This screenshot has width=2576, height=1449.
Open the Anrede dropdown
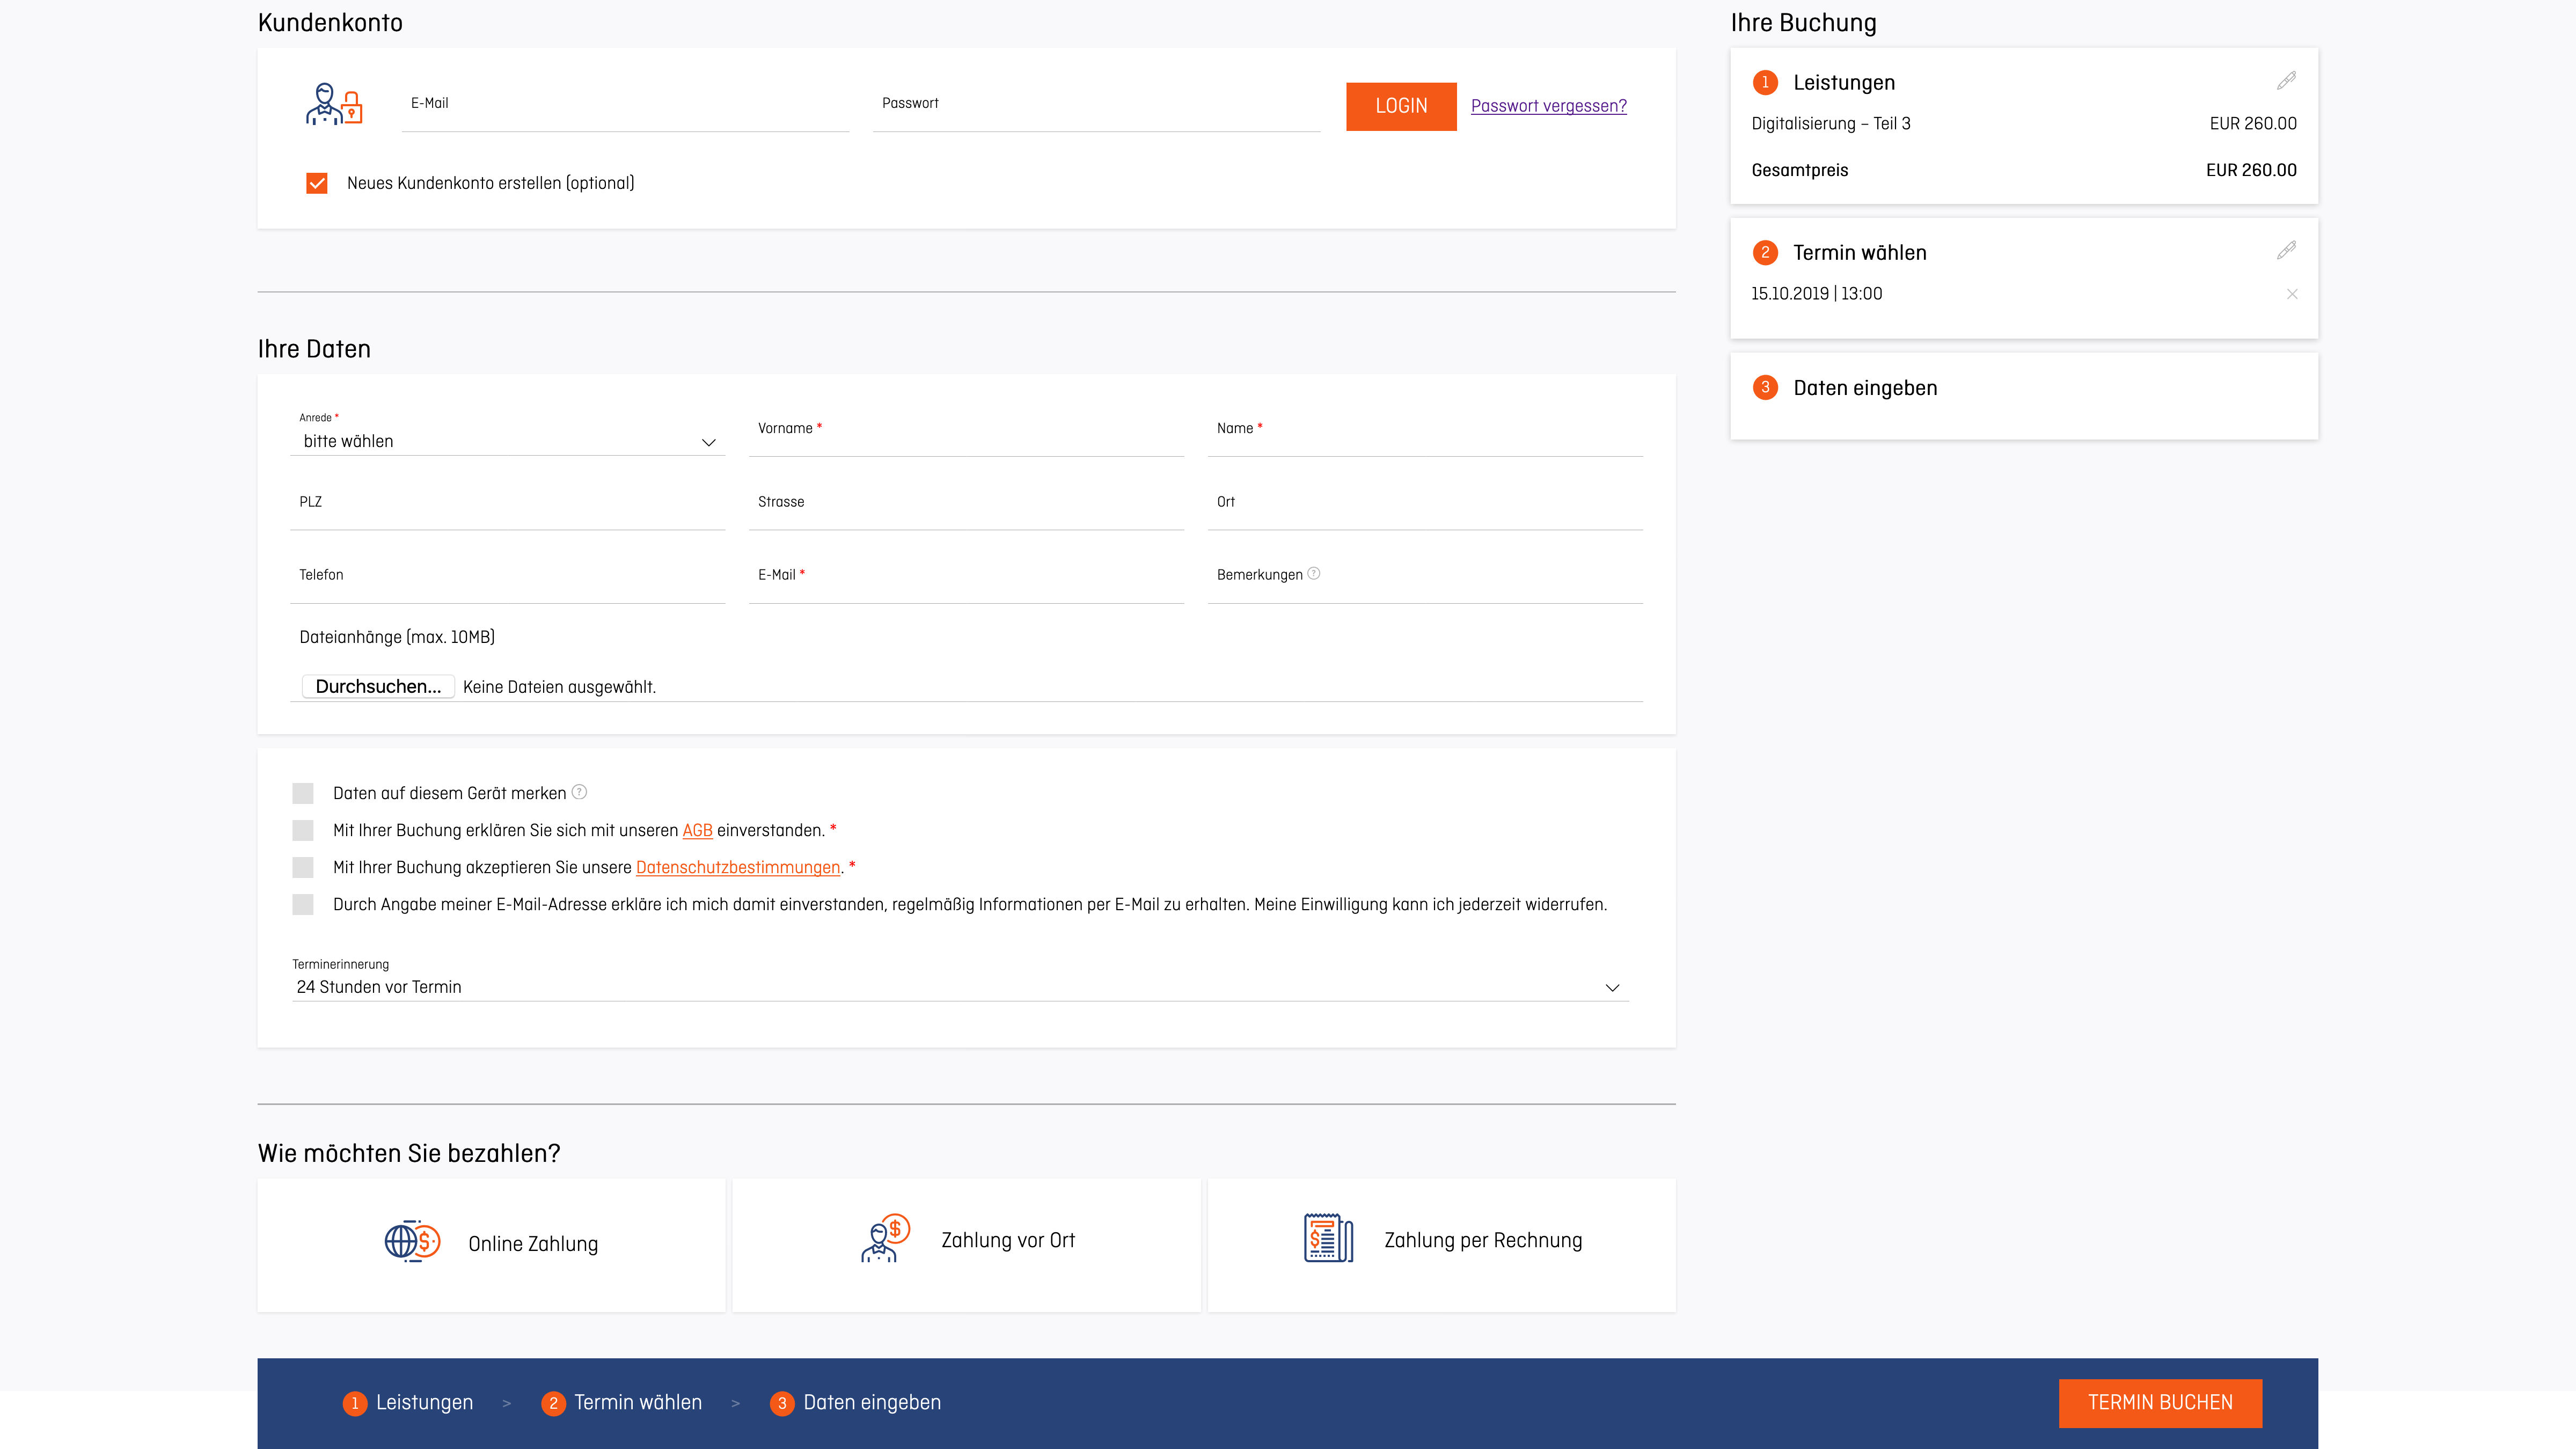[x=508, y=441]
